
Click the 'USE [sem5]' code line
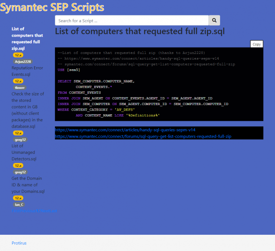[69, 70]
